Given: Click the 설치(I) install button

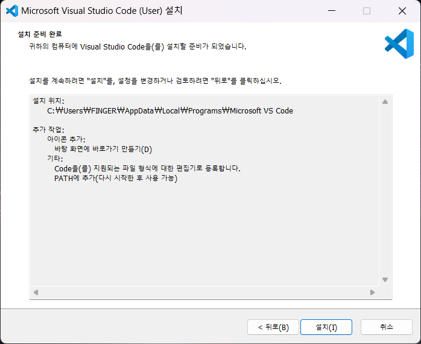Looking at the screenshot, I should click(x=326, y=327).
